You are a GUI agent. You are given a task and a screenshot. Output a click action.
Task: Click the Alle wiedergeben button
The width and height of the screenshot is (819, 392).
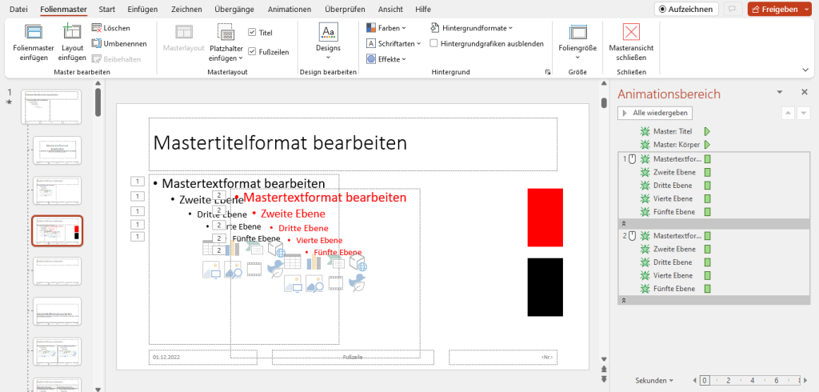tap(656, 114)
